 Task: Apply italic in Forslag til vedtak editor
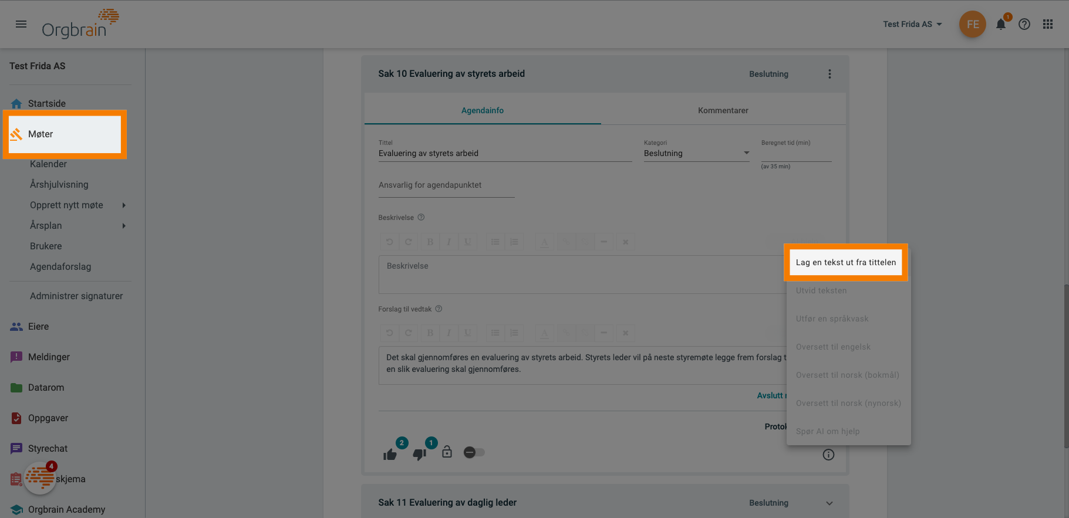(x=449, y=333)
